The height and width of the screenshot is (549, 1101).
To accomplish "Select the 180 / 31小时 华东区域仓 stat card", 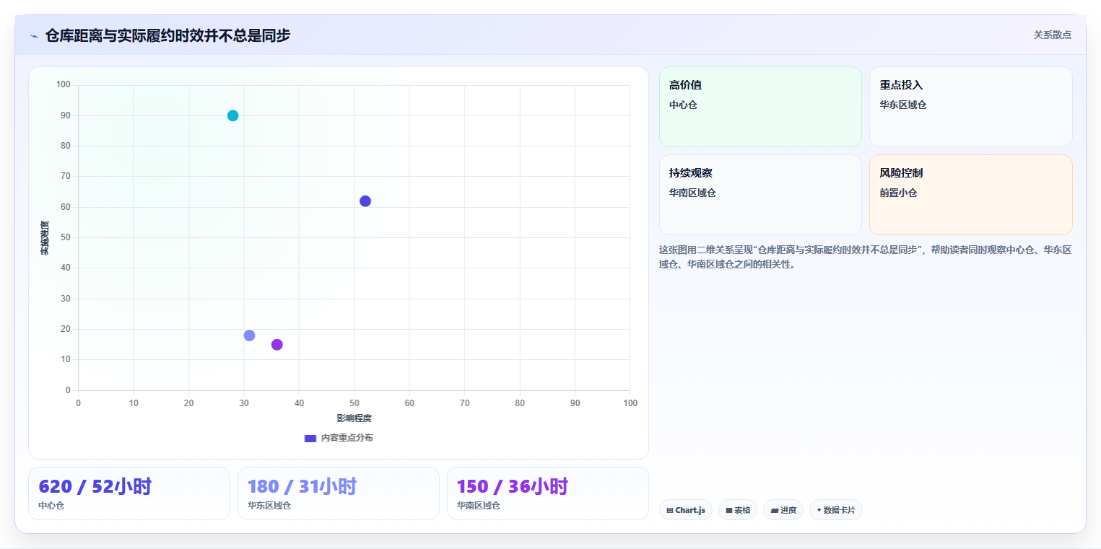I will (339, 493).
